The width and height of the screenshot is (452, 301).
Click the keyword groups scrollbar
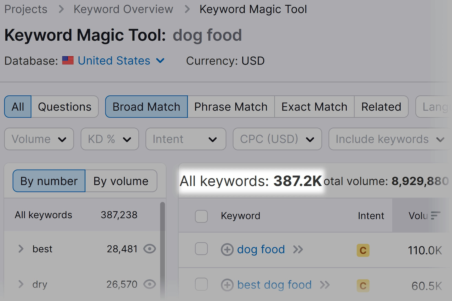coord(162,248)
